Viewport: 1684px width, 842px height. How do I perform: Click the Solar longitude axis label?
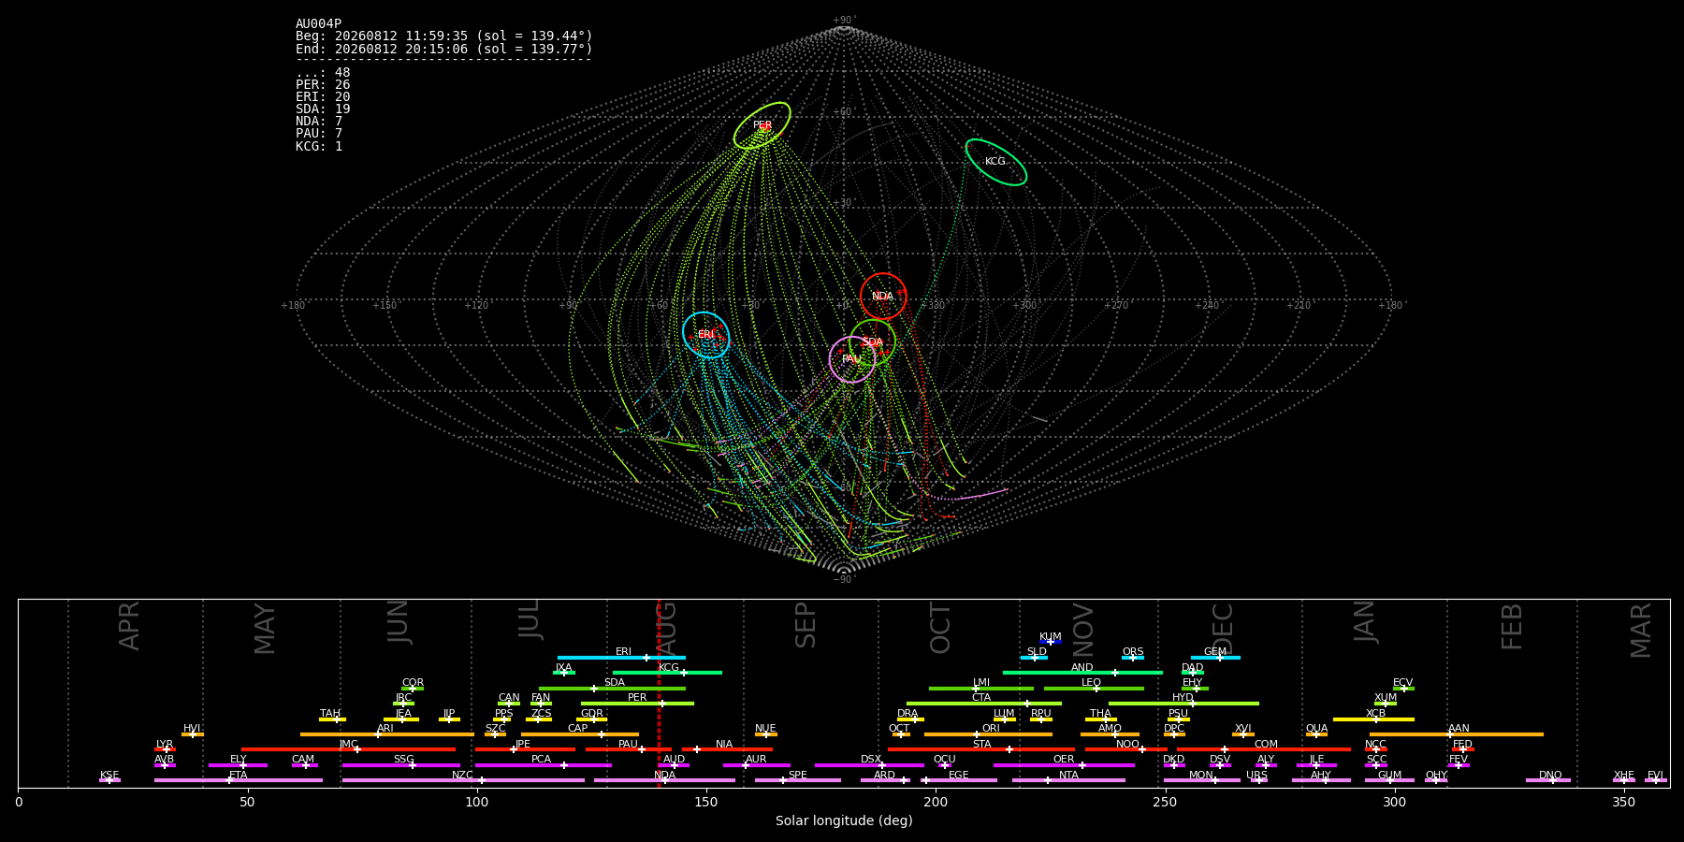pyautogui.click(x=844, y=821)
